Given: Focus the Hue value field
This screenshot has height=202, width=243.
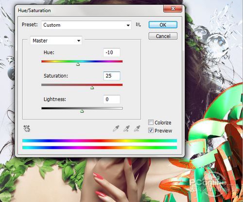Looking at the screenshot, I should tap(112, 52).
